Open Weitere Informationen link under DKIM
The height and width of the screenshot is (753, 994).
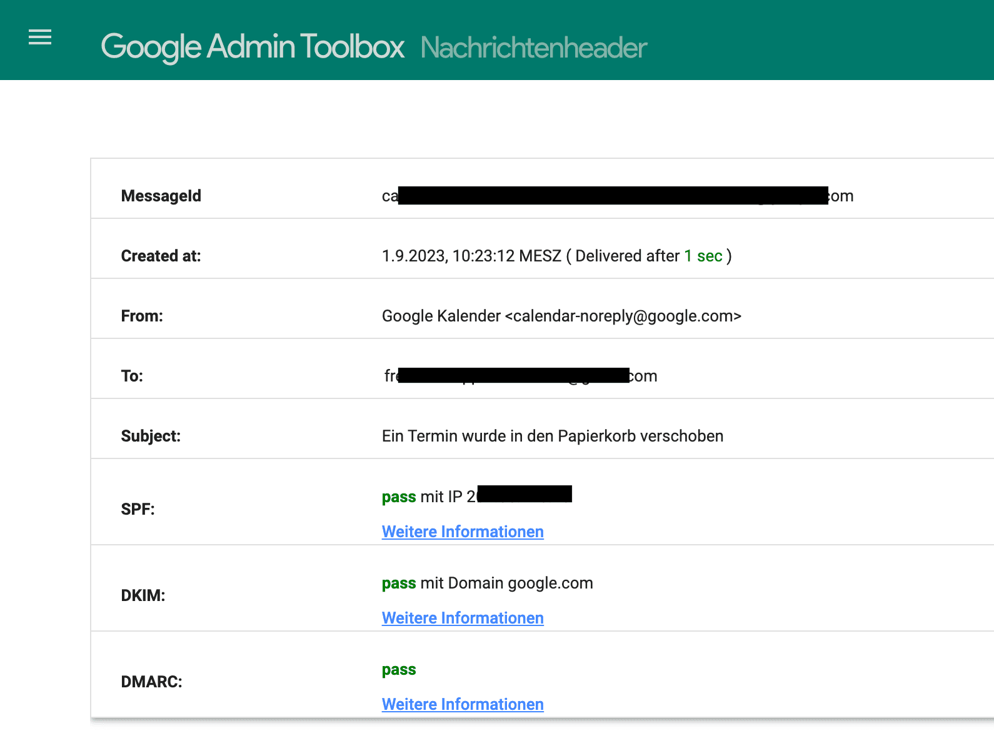point(463,618)
